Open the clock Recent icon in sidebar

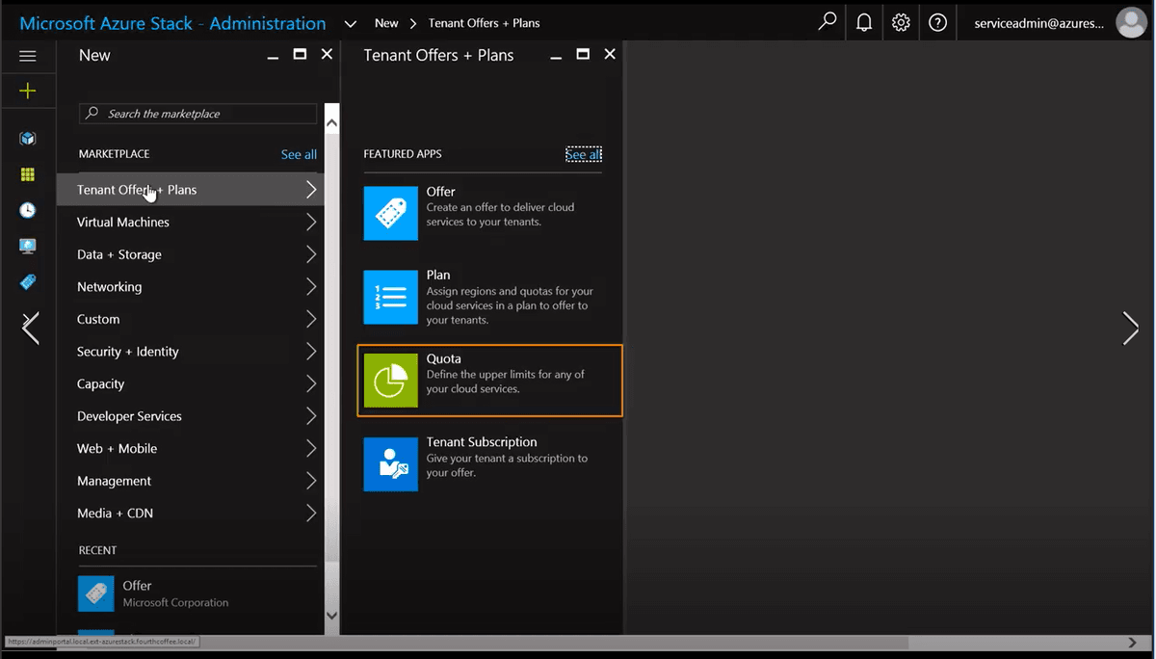(x=28, y=210)
